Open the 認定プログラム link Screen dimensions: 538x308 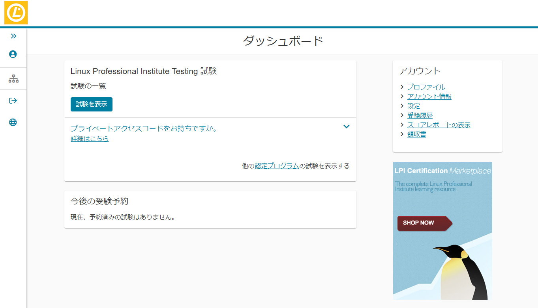point(277,166)
